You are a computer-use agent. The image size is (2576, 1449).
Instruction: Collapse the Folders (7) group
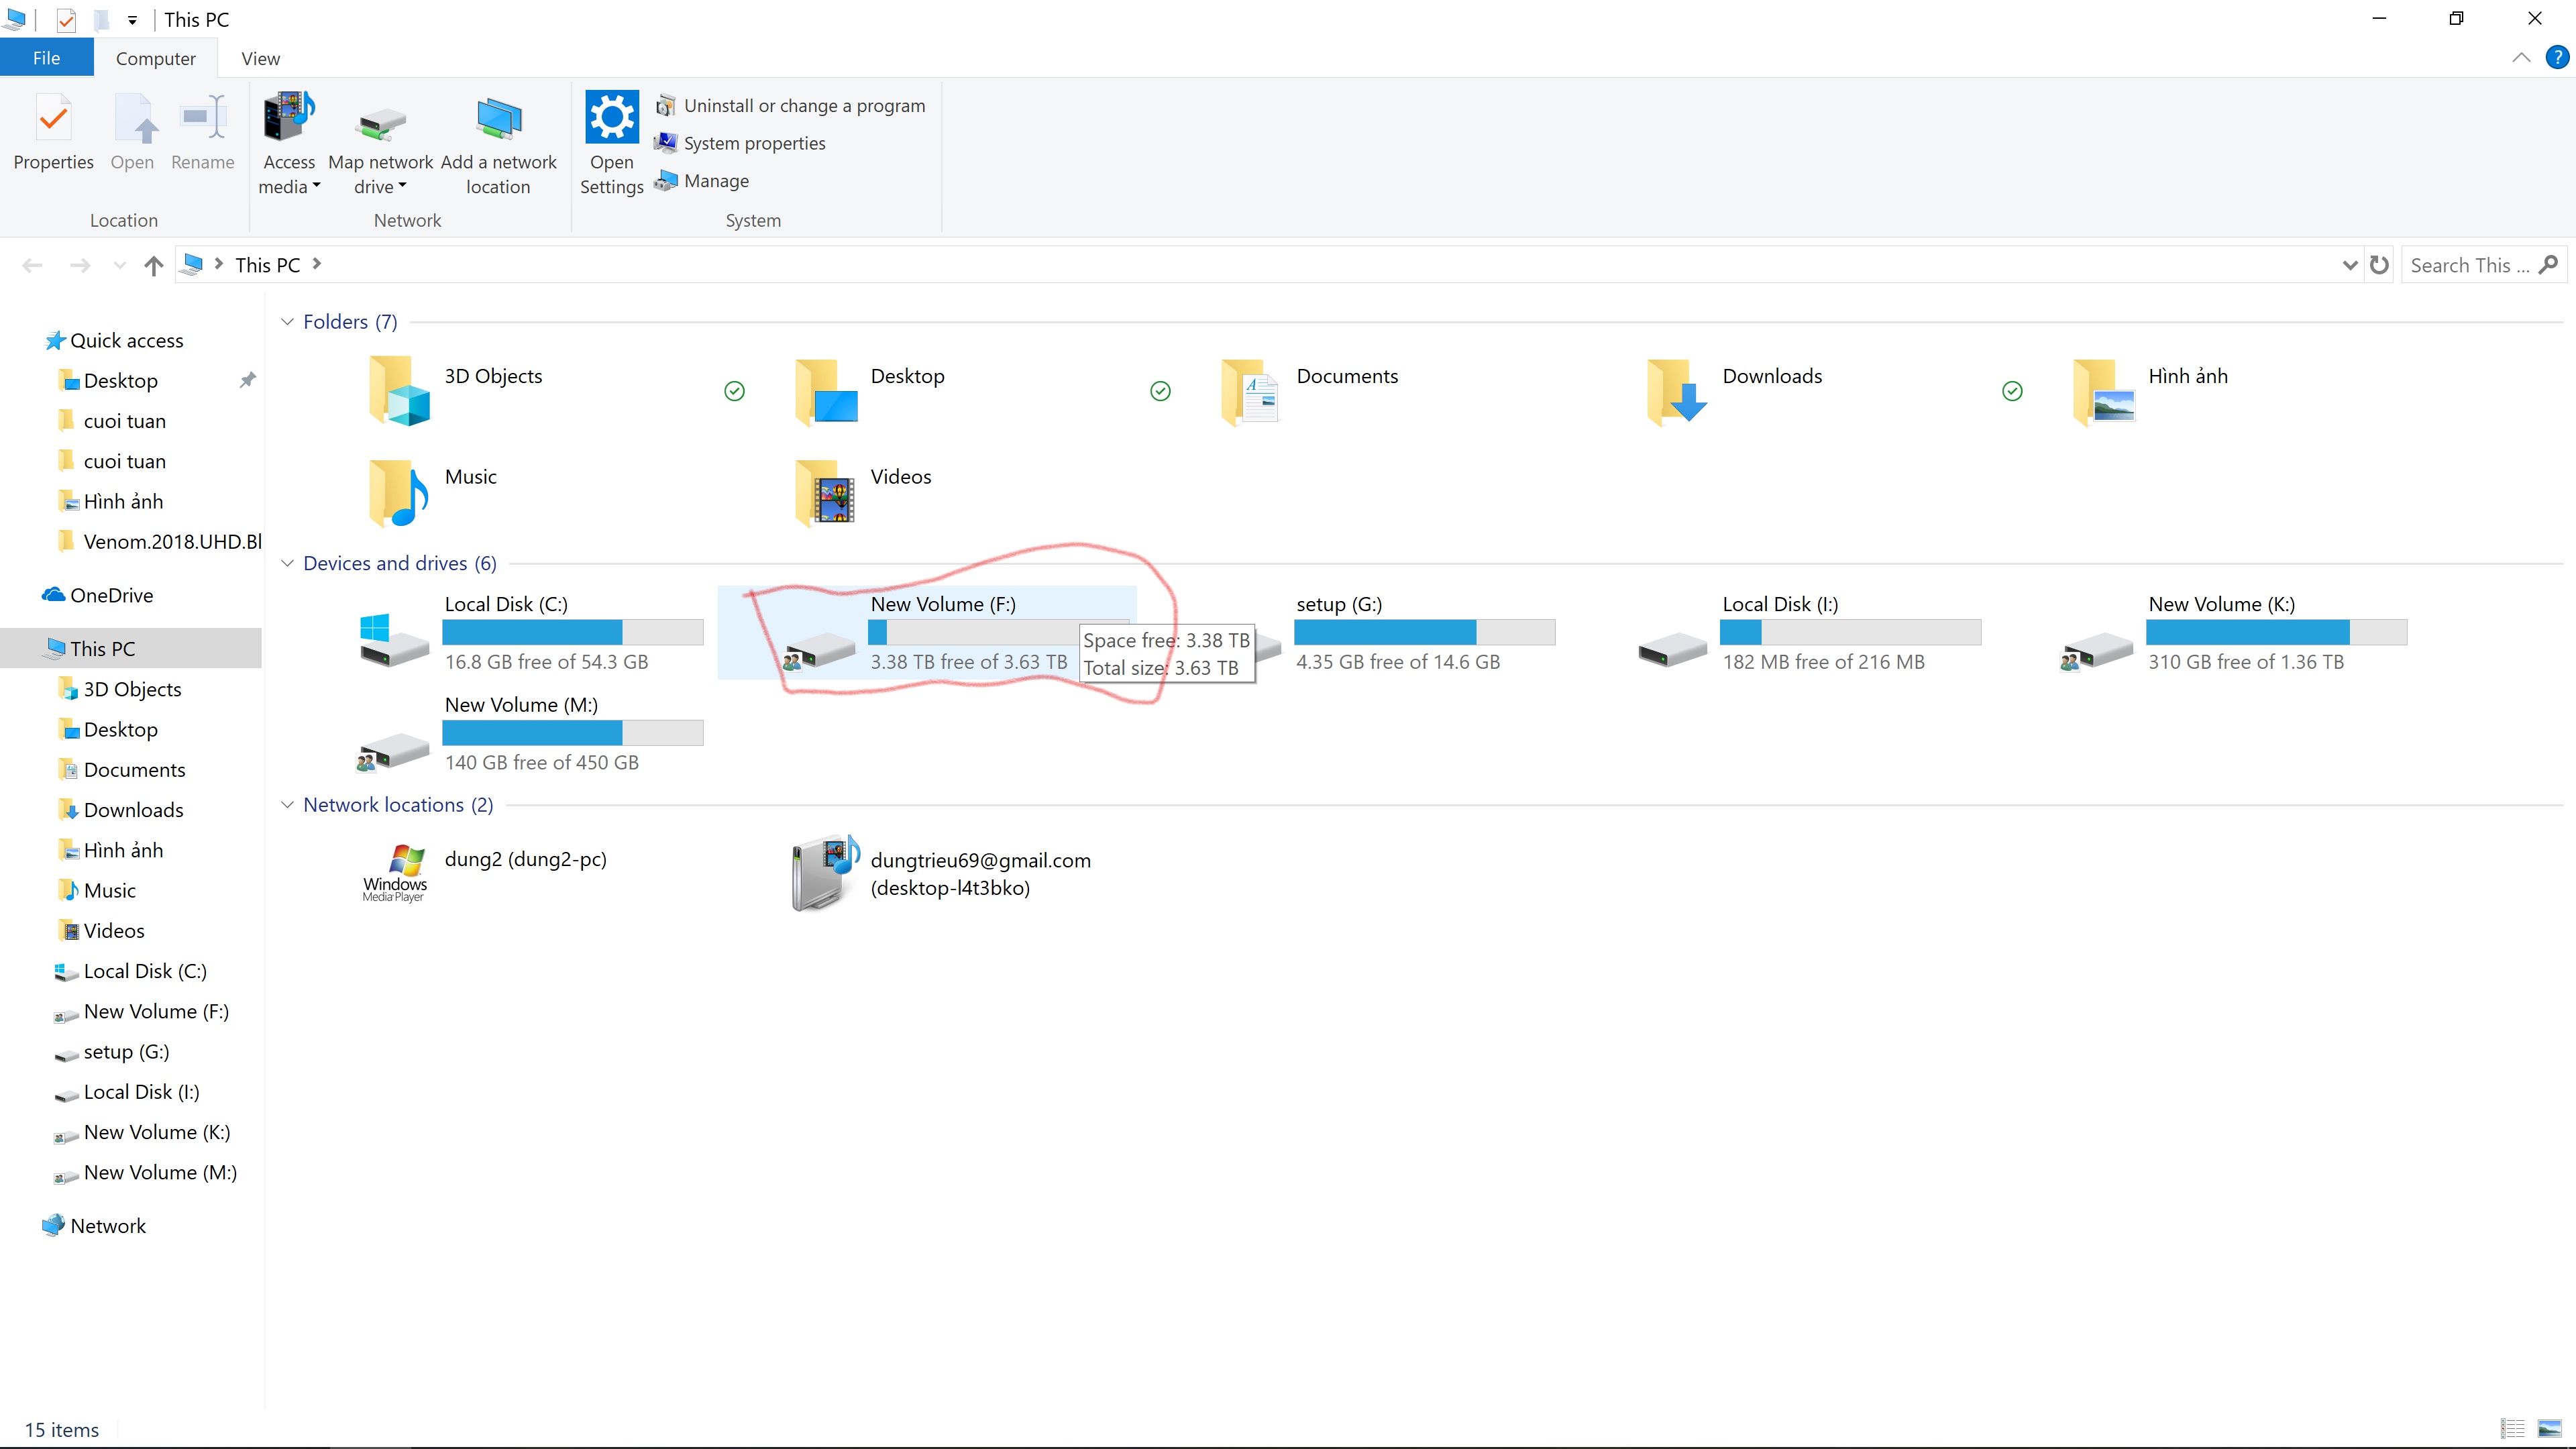click(x=287, y=322)
